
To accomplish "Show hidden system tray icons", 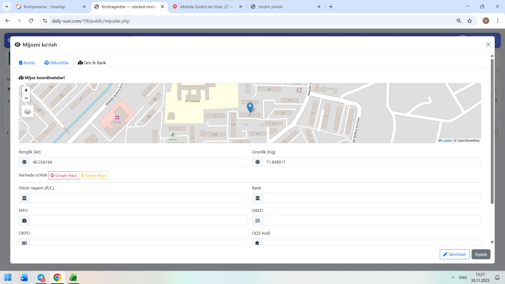I will (453, 277).
